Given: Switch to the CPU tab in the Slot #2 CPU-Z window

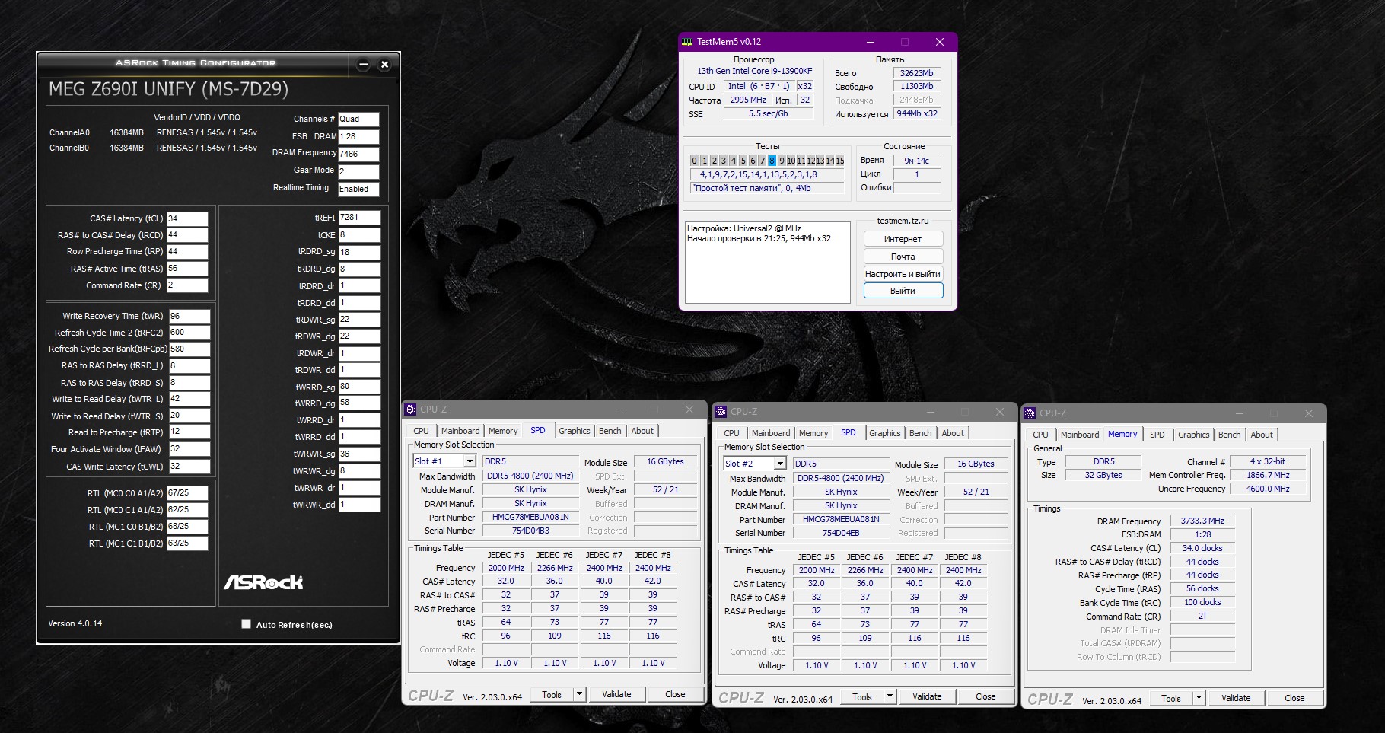Looking at the screenshot, I should click(732, 433).
